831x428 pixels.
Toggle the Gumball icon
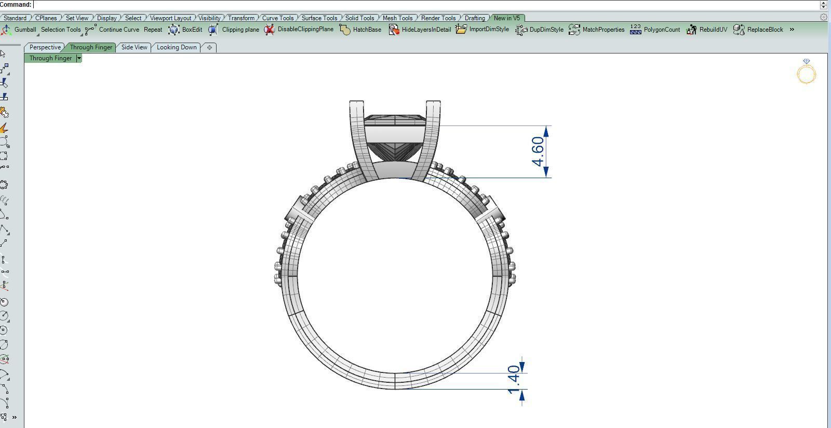coord(6,30)
